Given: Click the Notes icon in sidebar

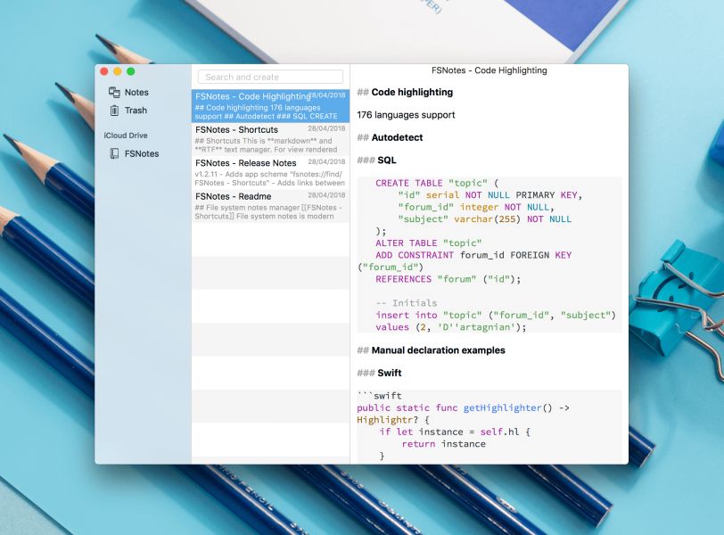Looking at the screenshot, I should pyautogui.click(x=114, y=93).
